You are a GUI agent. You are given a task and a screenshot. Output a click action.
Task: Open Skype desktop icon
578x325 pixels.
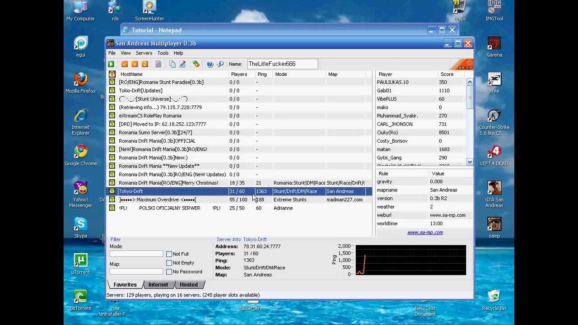80,227
